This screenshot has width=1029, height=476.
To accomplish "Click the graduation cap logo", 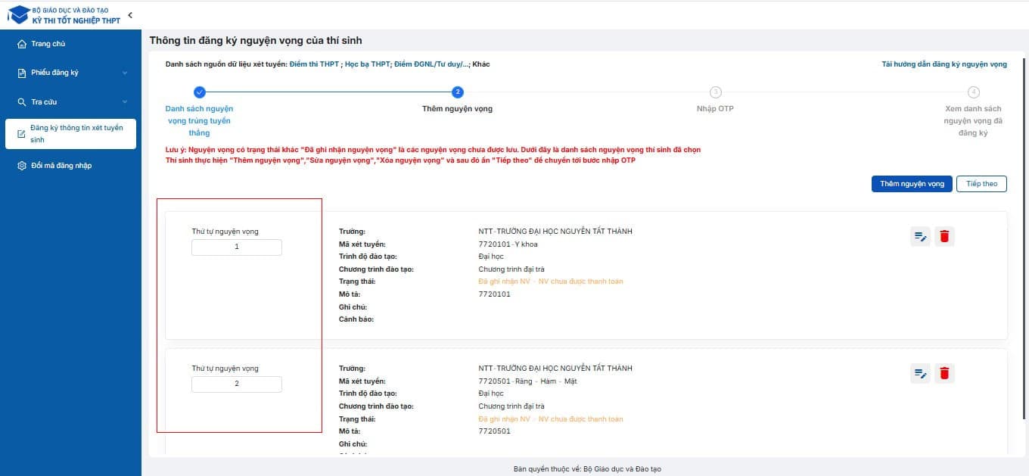I will 18,15.
